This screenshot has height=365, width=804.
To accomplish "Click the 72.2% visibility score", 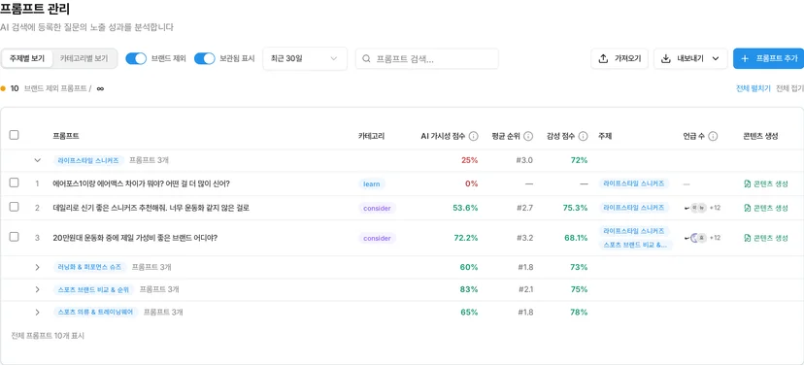I will point(465,238).
